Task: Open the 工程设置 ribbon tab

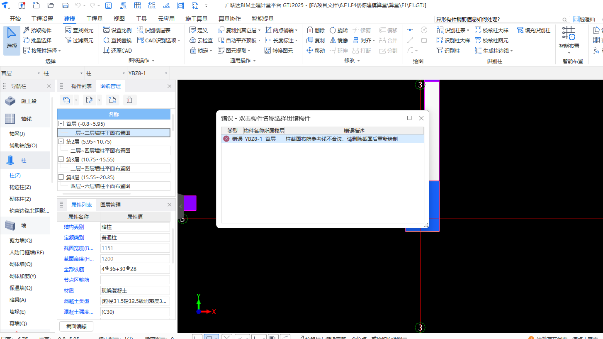Action: coord(42,19)
